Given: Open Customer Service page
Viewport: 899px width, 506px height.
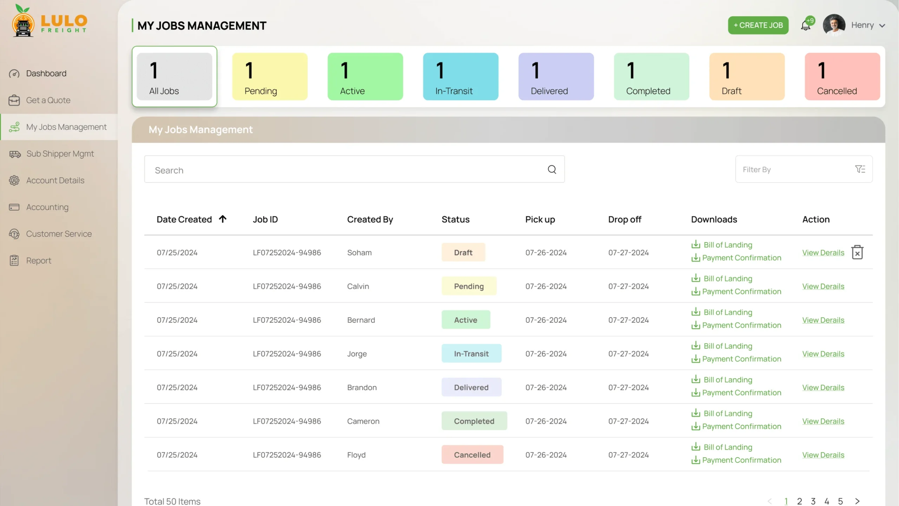Looking at the screenshot, I should pyautogui.click(x=59, y=234).
